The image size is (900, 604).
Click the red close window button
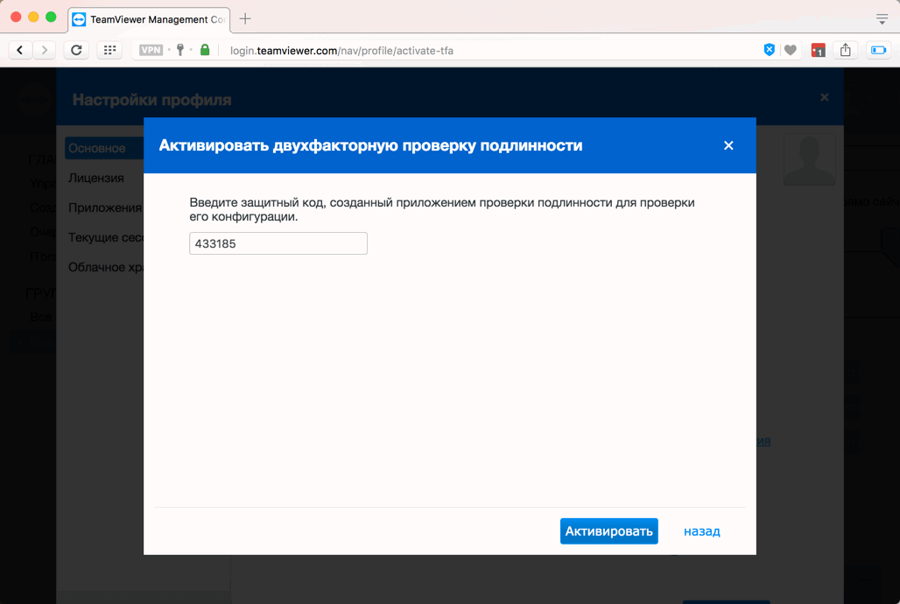(x=16, y=18)
